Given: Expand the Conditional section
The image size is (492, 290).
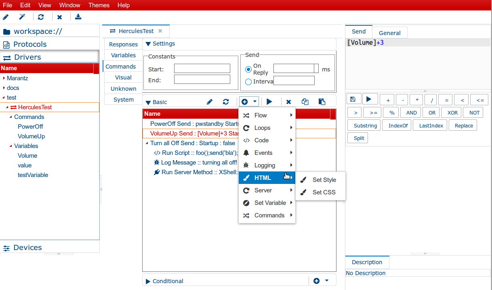Looking at the screenshot, I should [148, 281].
